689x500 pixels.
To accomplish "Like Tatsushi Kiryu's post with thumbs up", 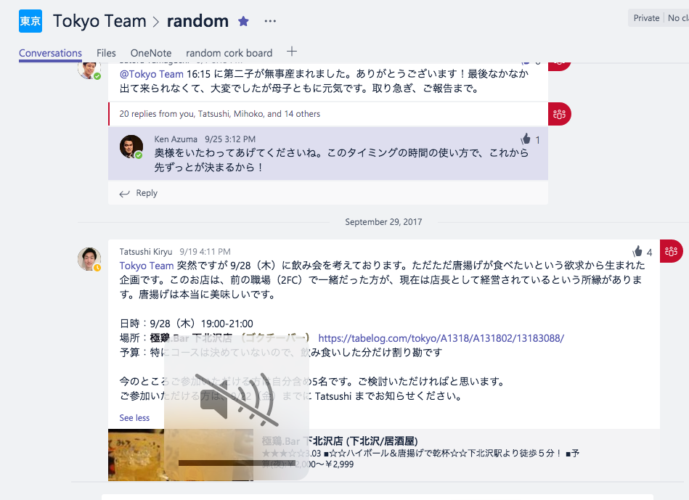I will click(637, 251).
